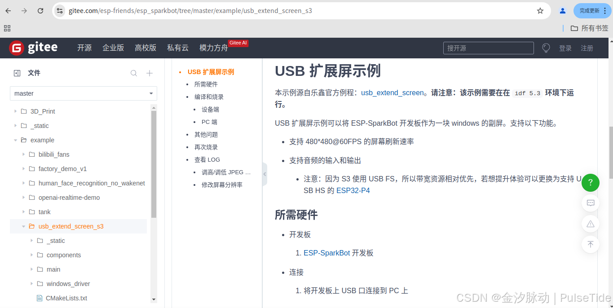Viewport: 613px width, 308px height.
Task: Search files using the magnifier icon
Action: point(134,73)
